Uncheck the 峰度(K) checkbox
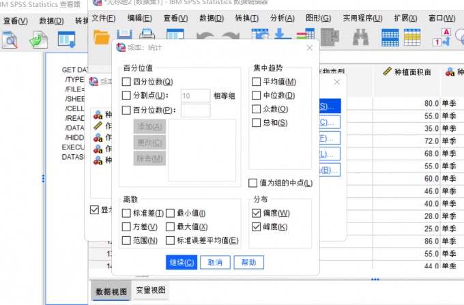This screenshot has height=305, width=464. click(x=257, y=227)
